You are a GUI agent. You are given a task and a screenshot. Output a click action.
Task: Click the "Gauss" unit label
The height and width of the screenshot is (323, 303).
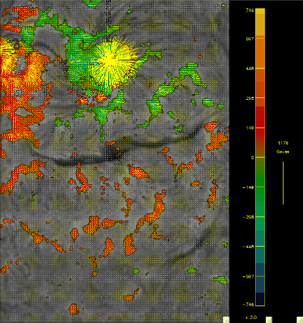coord(283,152)
